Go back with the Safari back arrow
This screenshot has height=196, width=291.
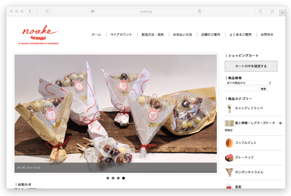pos(30,11)
